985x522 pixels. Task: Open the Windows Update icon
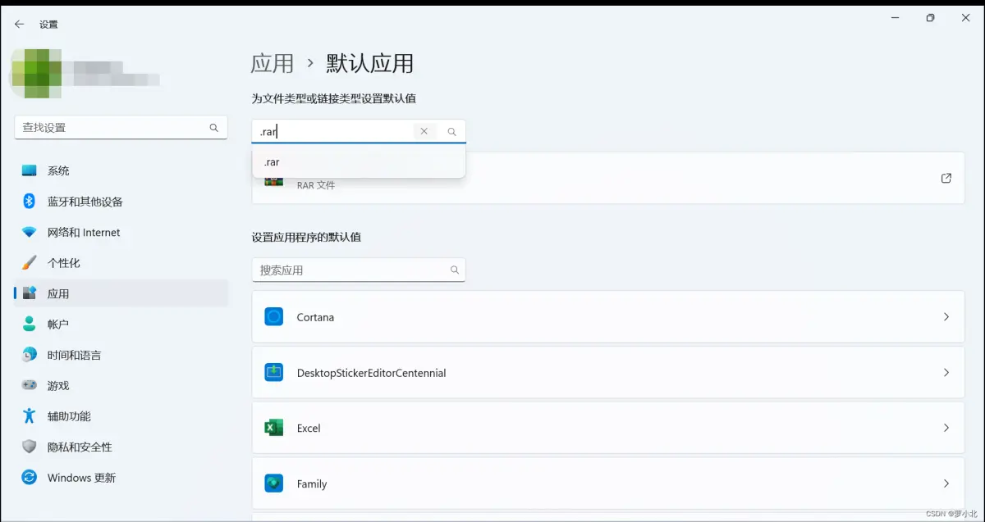point(30,478)
